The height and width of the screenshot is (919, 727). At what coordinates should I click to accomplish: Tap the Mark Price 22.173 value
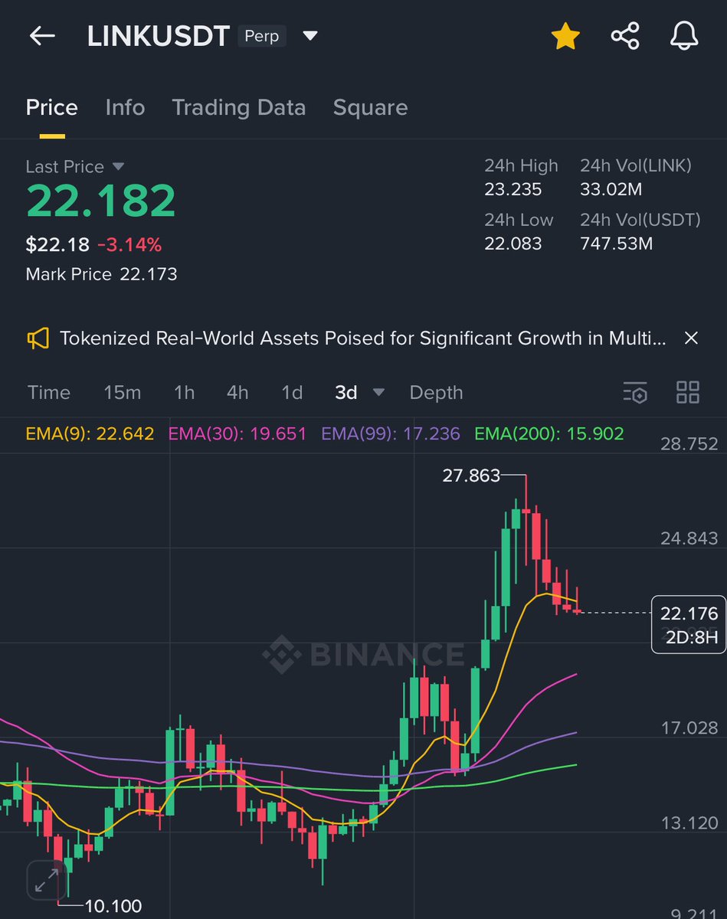(149, 274)
